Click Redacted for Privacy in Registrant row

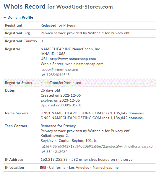click(x=58, y=25)
